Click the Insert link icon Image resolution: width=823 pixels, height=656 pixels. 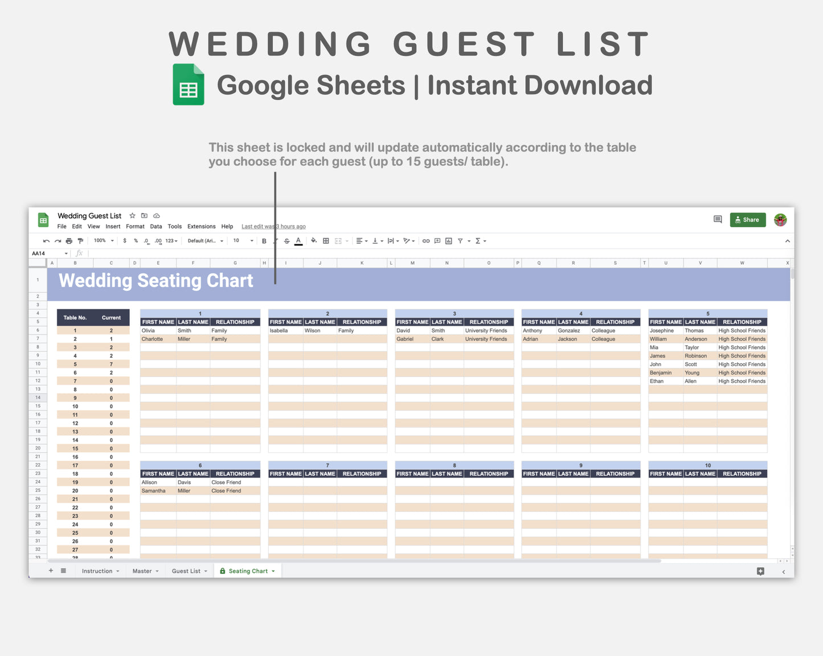(425, 240)
